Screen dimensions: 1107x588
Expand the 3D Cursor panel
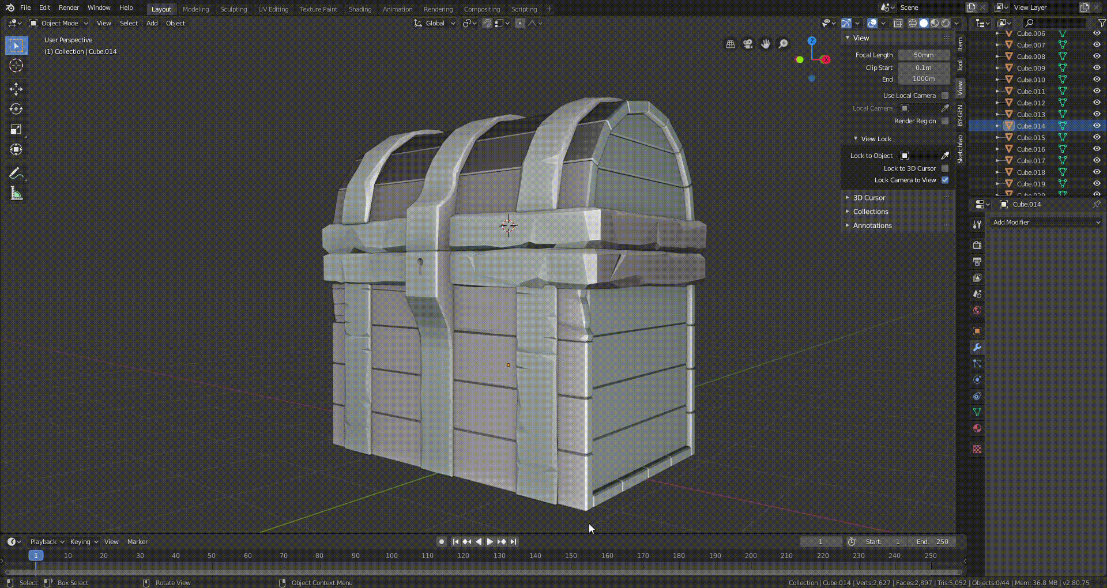coord(869,198)
